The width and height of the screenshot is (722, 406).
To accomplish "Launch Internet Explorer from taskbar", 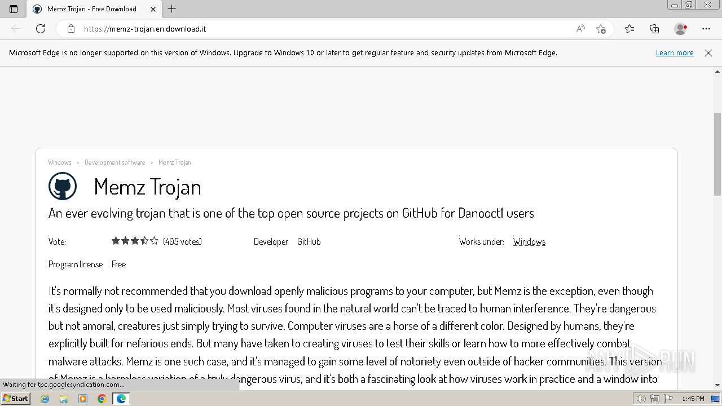I will (x=45, y=399).
